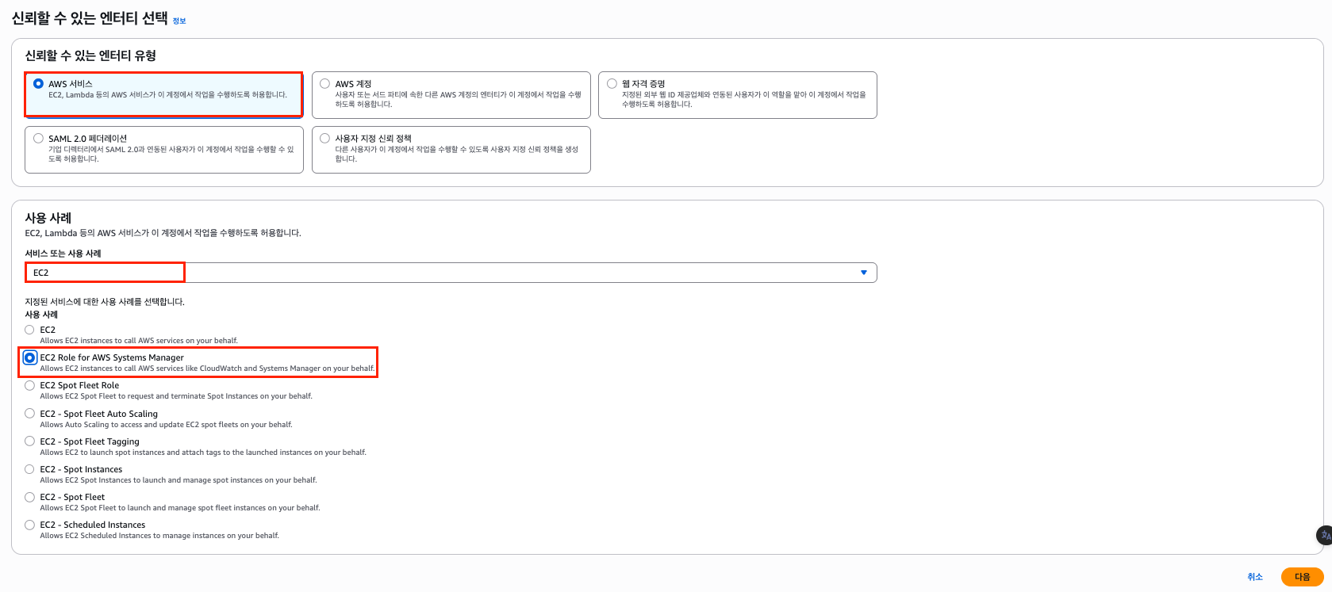Screen dimensions: 1332x592
Task: Select EC2 - Scheduled Instances option
Action: tap(30, 525)
